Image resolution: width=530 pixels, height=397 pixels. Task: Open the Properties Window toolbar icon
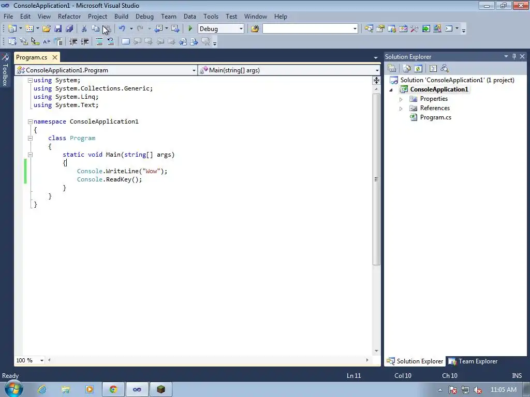pyautogui.click(x=380, y=29)
